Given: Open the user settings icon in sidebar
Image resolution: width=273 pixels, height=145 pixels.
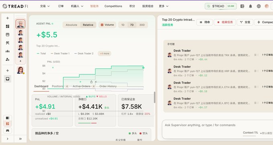Looking at the screenshot, I should pos(8,59).
